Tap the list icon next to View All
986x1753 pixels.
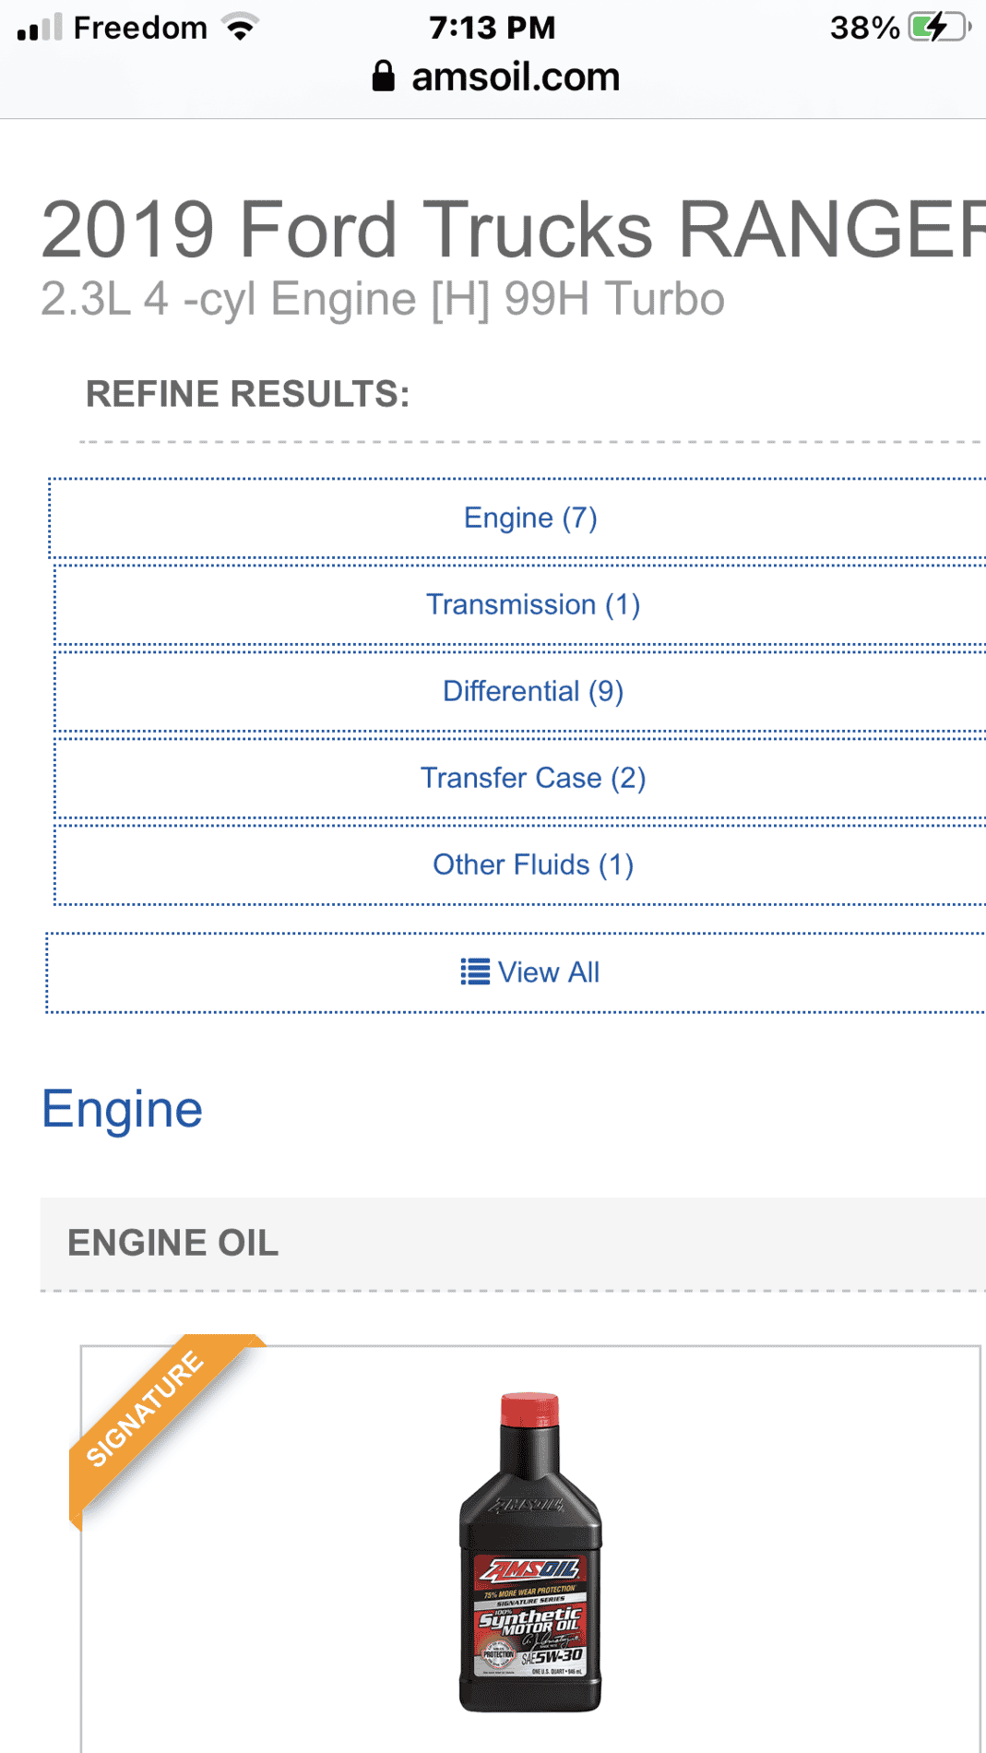475,972
